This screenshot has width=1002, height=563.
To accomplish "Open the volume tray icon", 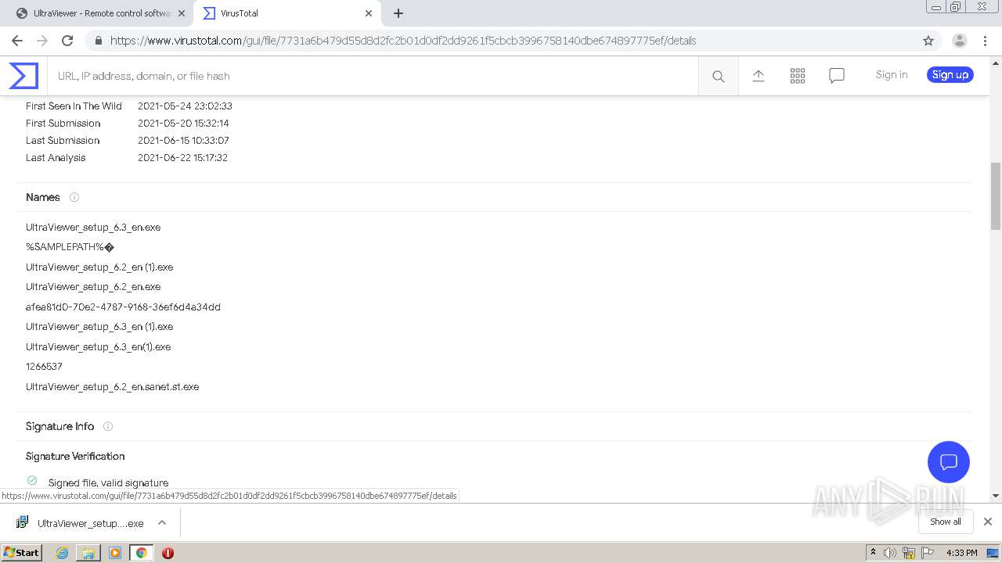I will [x=890, y=553].
